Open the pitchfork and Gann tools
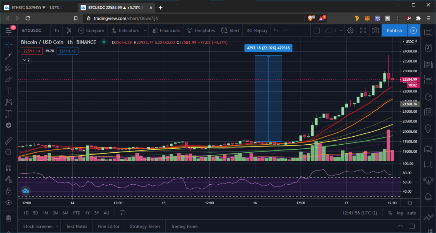This screenshot has height=233, width=436. click(9, 68)
